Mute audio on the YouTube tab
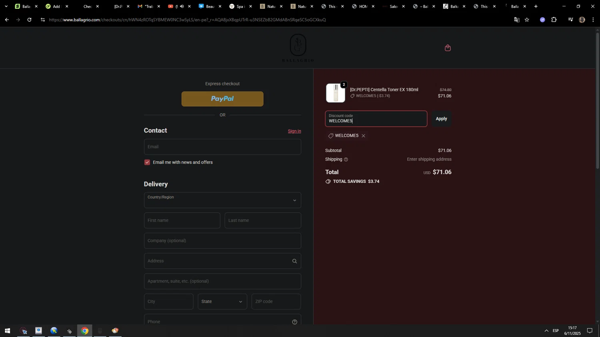This screenshot has height=337, width=600. tap(182, 6)
